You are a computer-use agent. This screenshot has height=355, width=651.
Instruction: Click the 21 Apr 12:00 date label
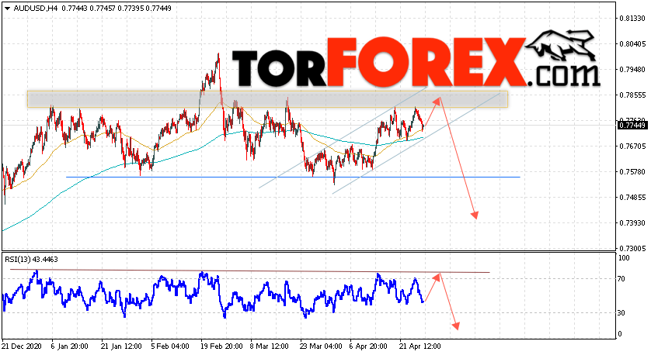[419, 346]
